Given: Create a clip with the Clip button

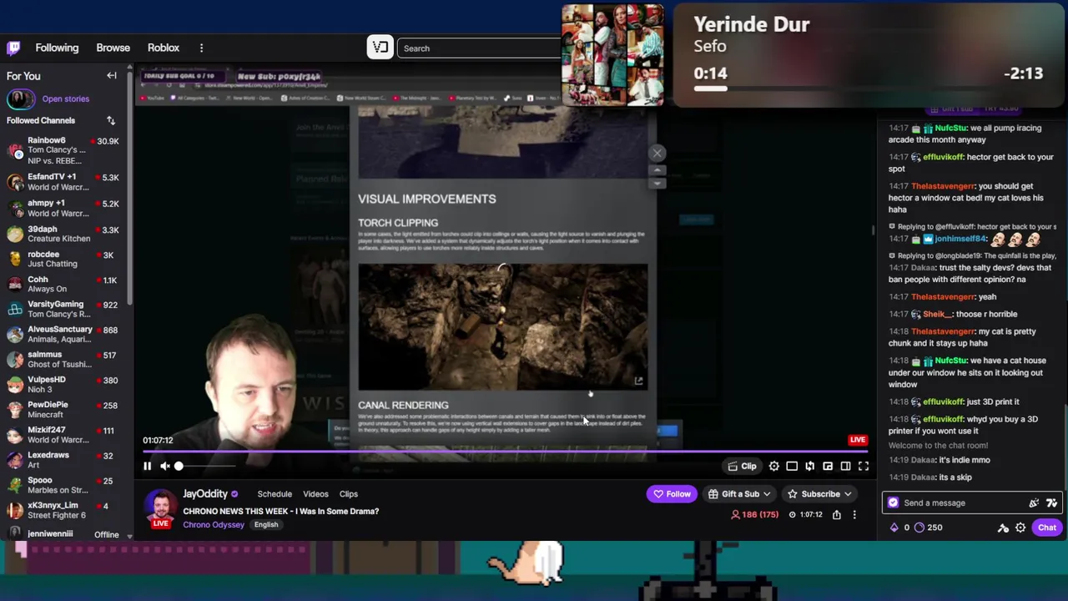Looking at the screenshot, I should click(742, 467).
